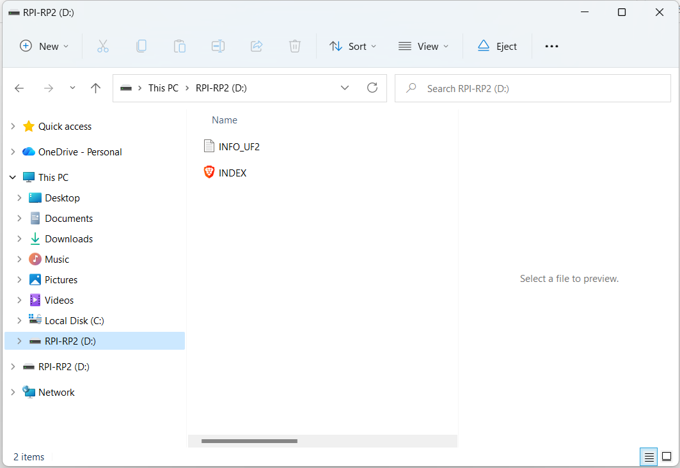This screenshot has height=468, width=680.
Task: Go up one folder level
Action: click(95, 88)
